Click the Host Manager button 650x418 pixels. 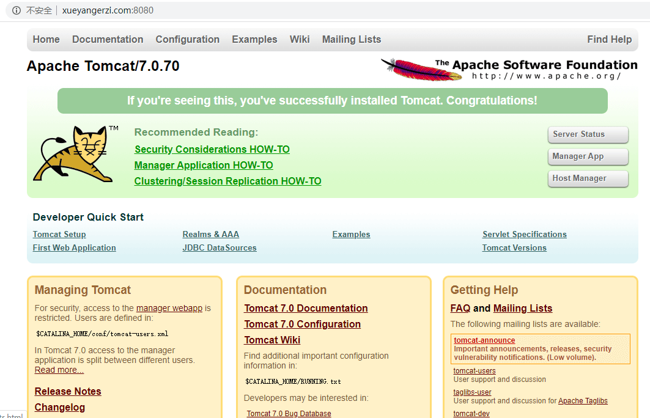point(588,178)
